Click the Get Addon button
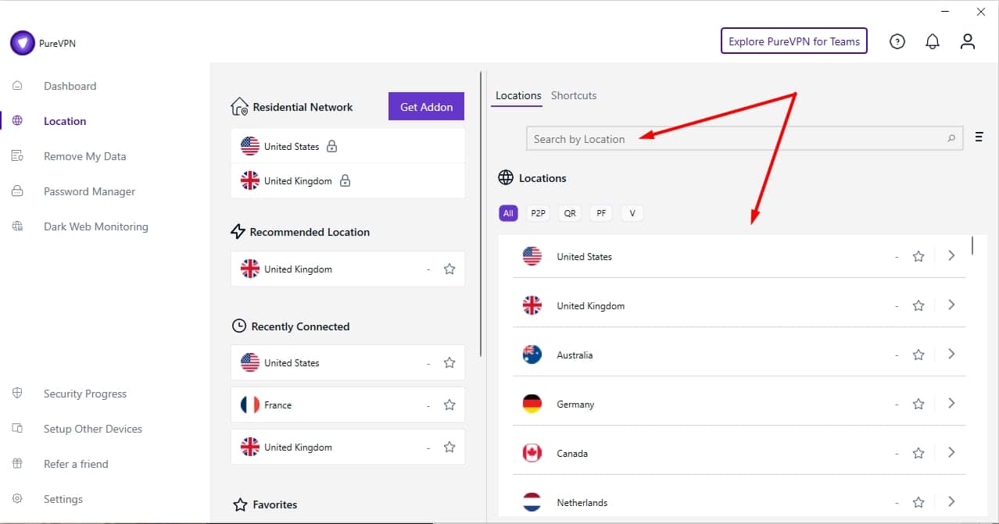 (x=426, y=107)
